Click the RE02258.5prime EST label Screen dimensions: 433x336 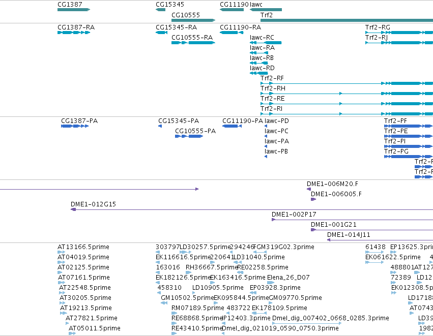[263, 267]
